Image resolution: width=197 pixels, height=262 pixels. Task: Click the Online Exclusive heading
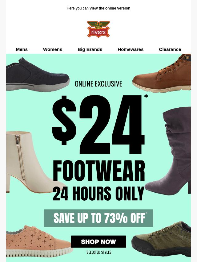click(x=98, y=84)
